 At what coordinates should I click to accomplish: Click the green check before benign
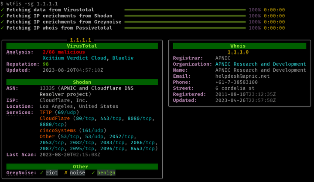(x=93, y=172)
